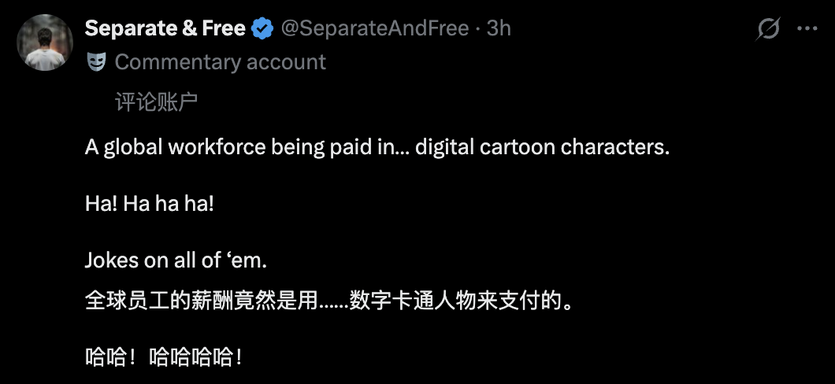The height and width of the screenshot is (384, 835).
Task: Click the 3h post timestamp
Action: click(499, 29)
